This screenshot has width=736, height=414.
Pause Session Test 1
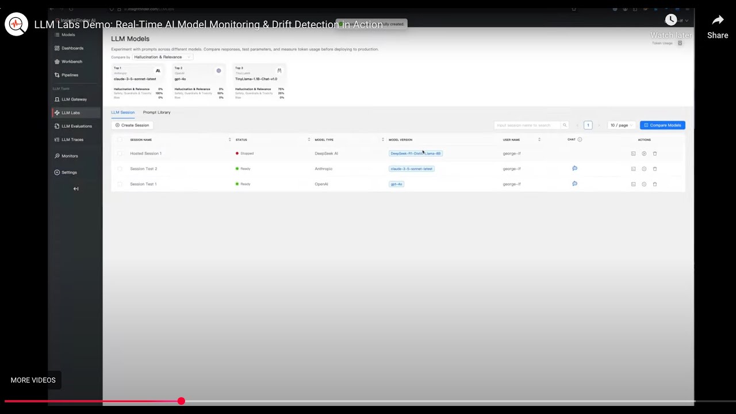pyautogui.click(x=644, y=184)
